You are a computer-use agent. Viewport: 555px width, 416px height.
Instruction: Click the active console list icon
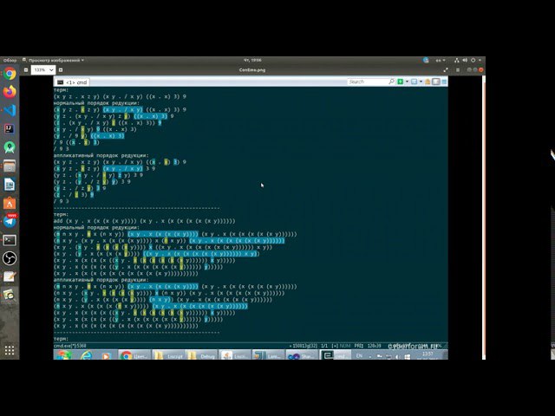pyautogui.click(x=415, y=81)
